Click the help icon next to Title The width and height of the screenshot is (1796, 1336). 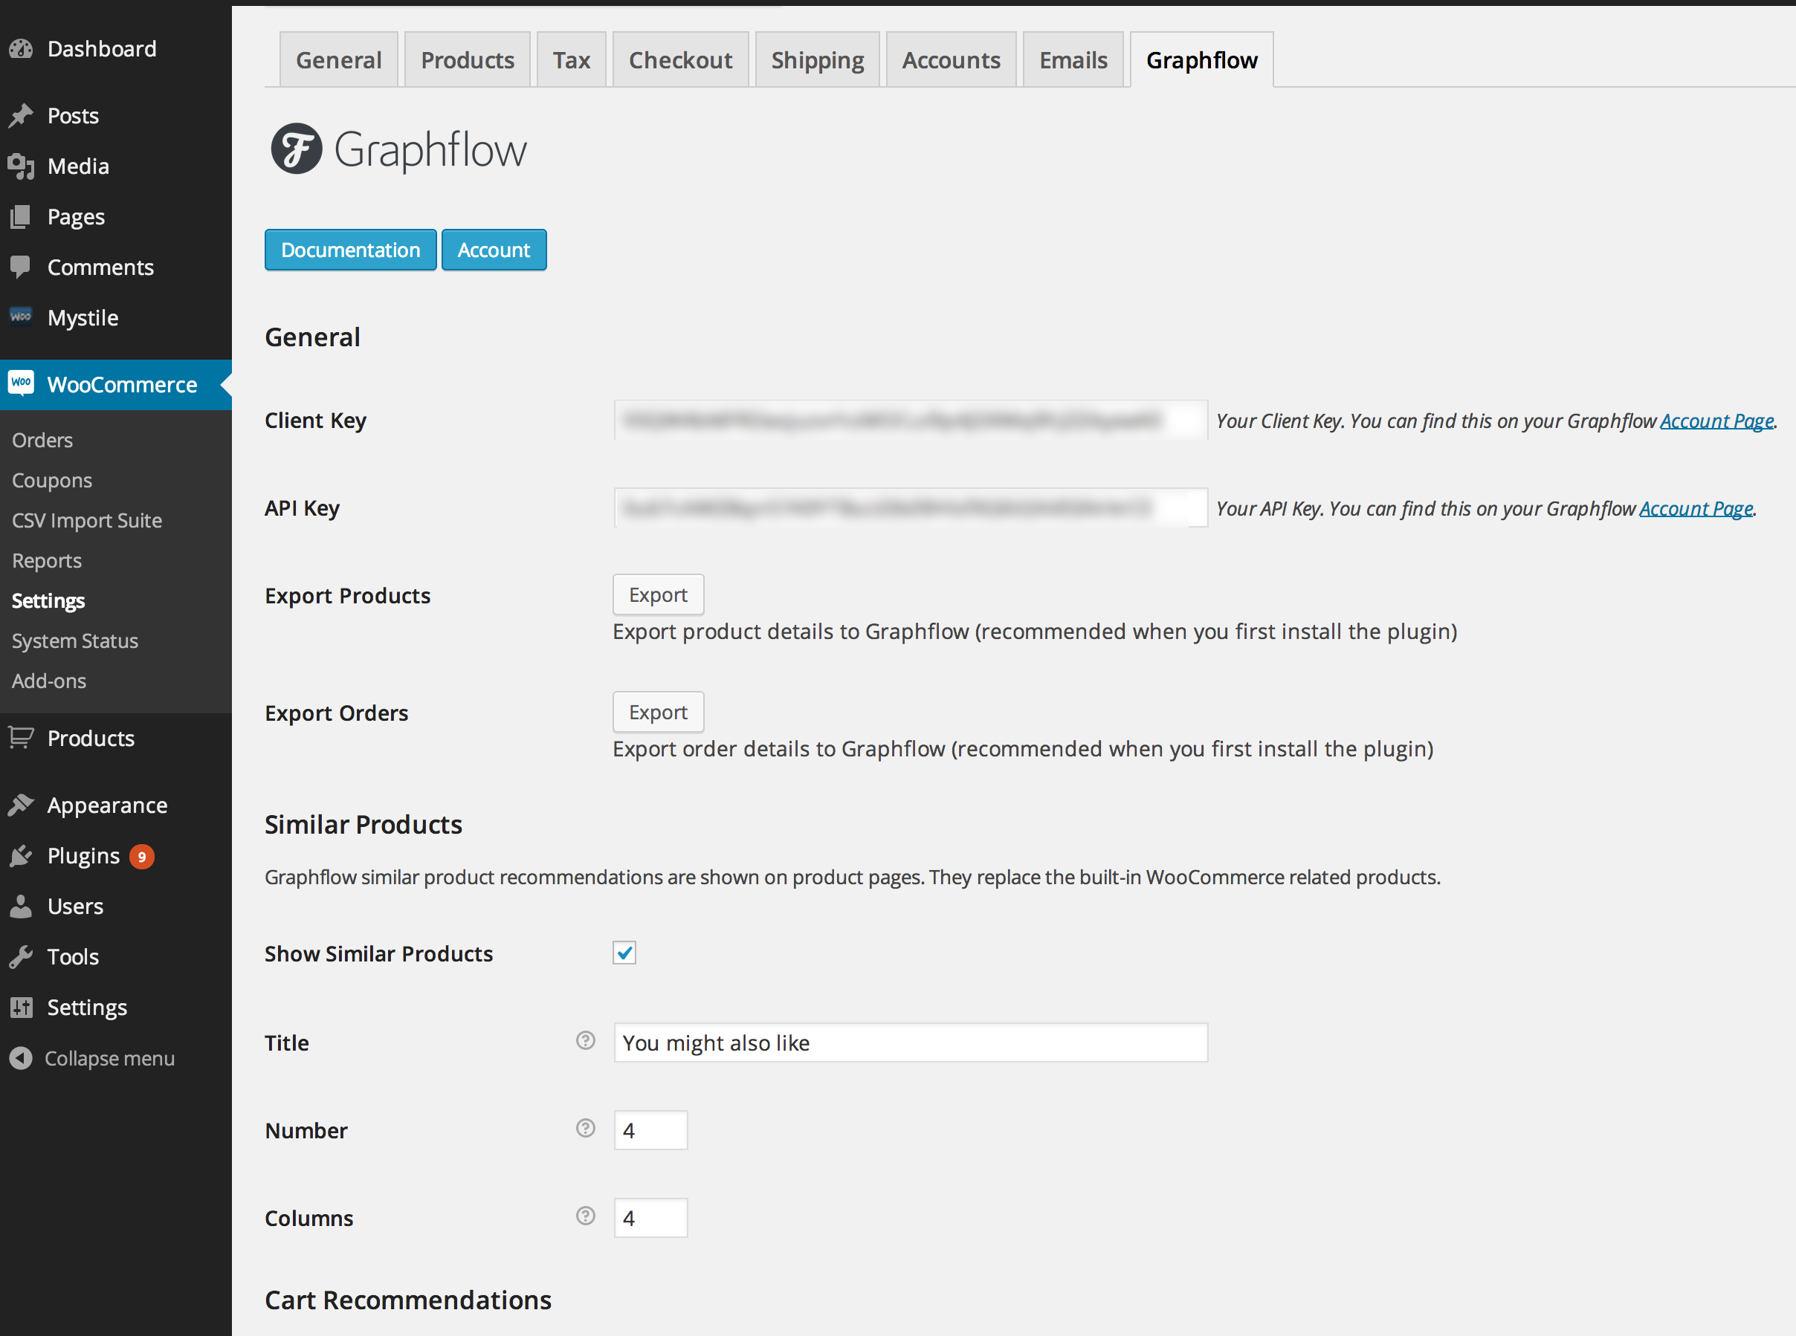586,1041
